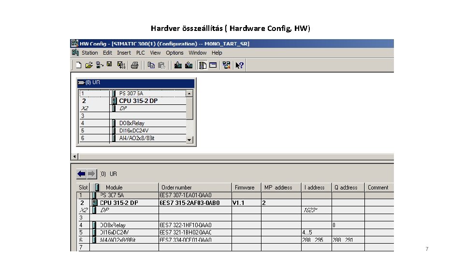
Task: Click the I address column header
Action: click(x=316, y=188)
